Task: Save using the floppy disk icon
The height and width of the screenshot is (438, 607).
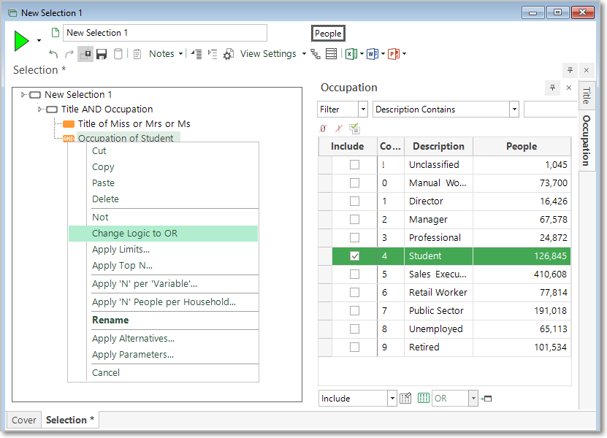Action: coord(102,54)
